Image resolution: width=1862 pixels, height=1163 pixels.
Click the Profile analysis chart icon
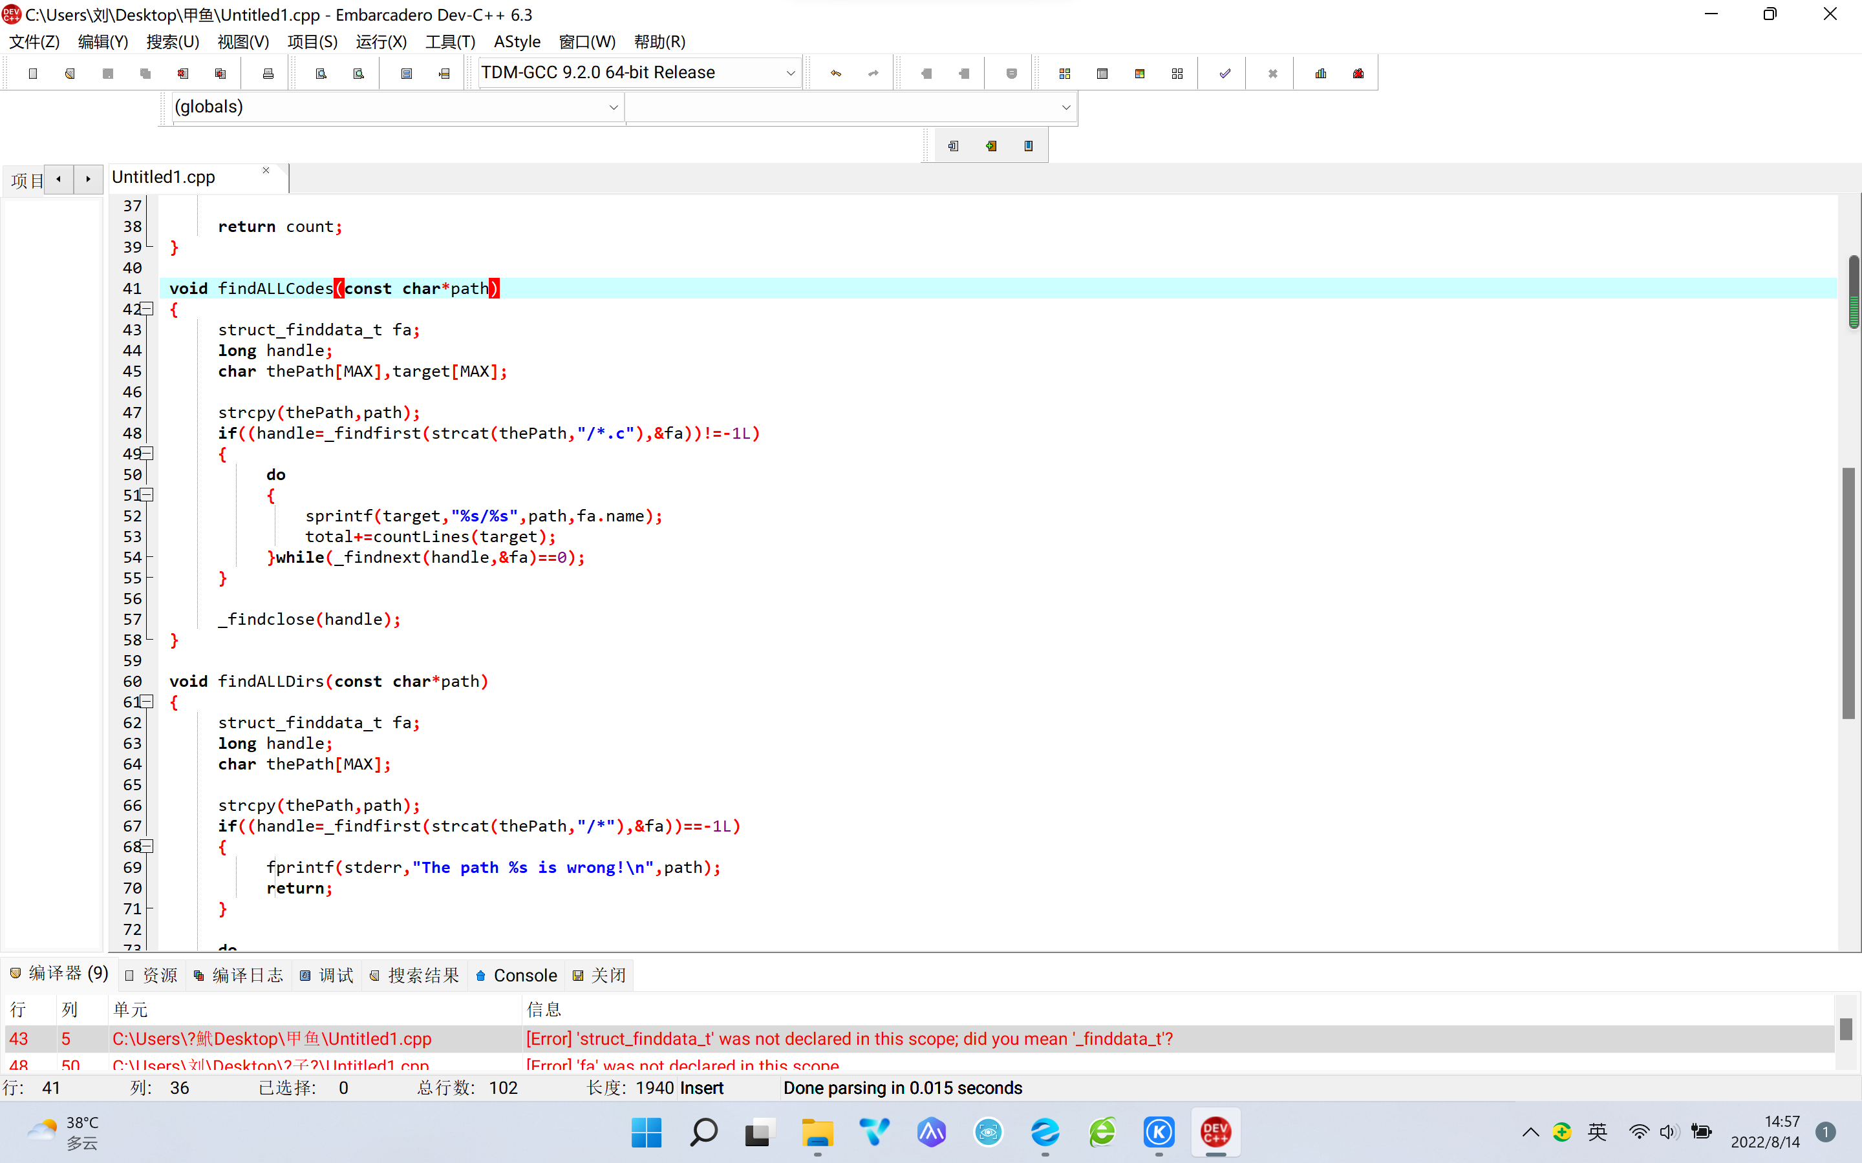click(1320, 74)
